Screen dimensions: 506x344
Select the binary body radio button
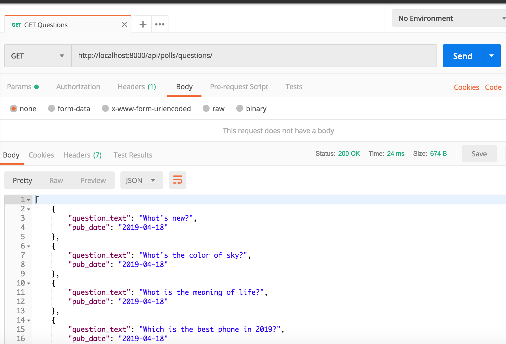click(240, 109)
